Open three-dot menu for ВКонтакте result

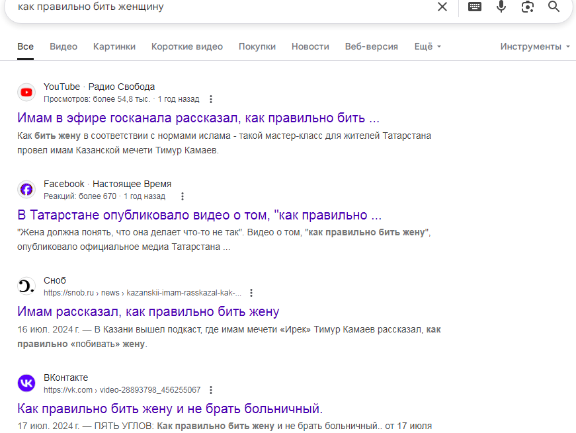point(210,390)
